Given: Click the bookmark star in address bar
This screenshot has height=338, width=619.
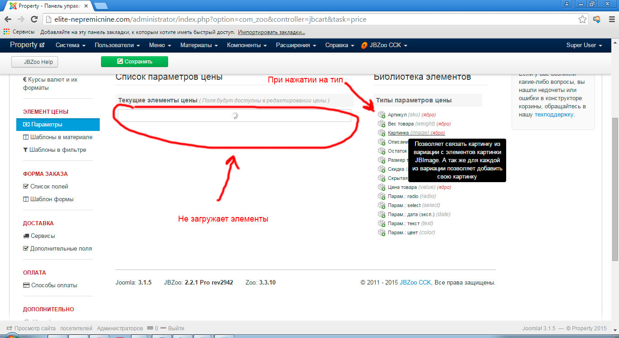Looking at the screenshot, I should 583,19.
